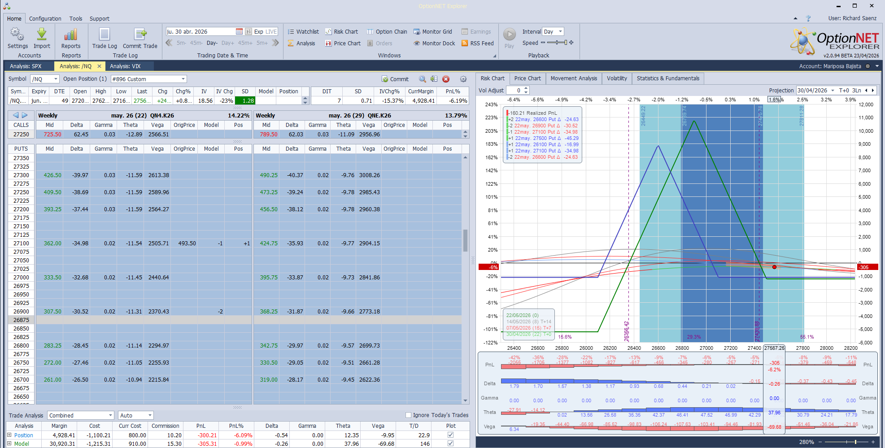This screenshot has width=885, height=448.
Task: Click the Analysis: VIX tab
Action: coord(125,66)
